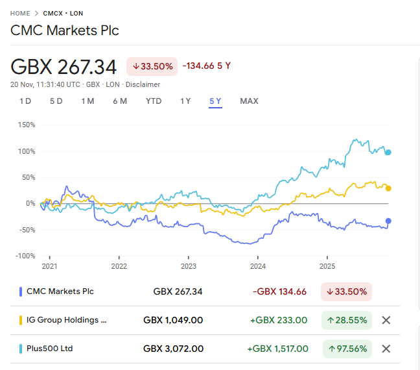The image size is (420, 370).
Task: Click the purple CMC Markets endpoint dot
Action: (x=388, y=221)
